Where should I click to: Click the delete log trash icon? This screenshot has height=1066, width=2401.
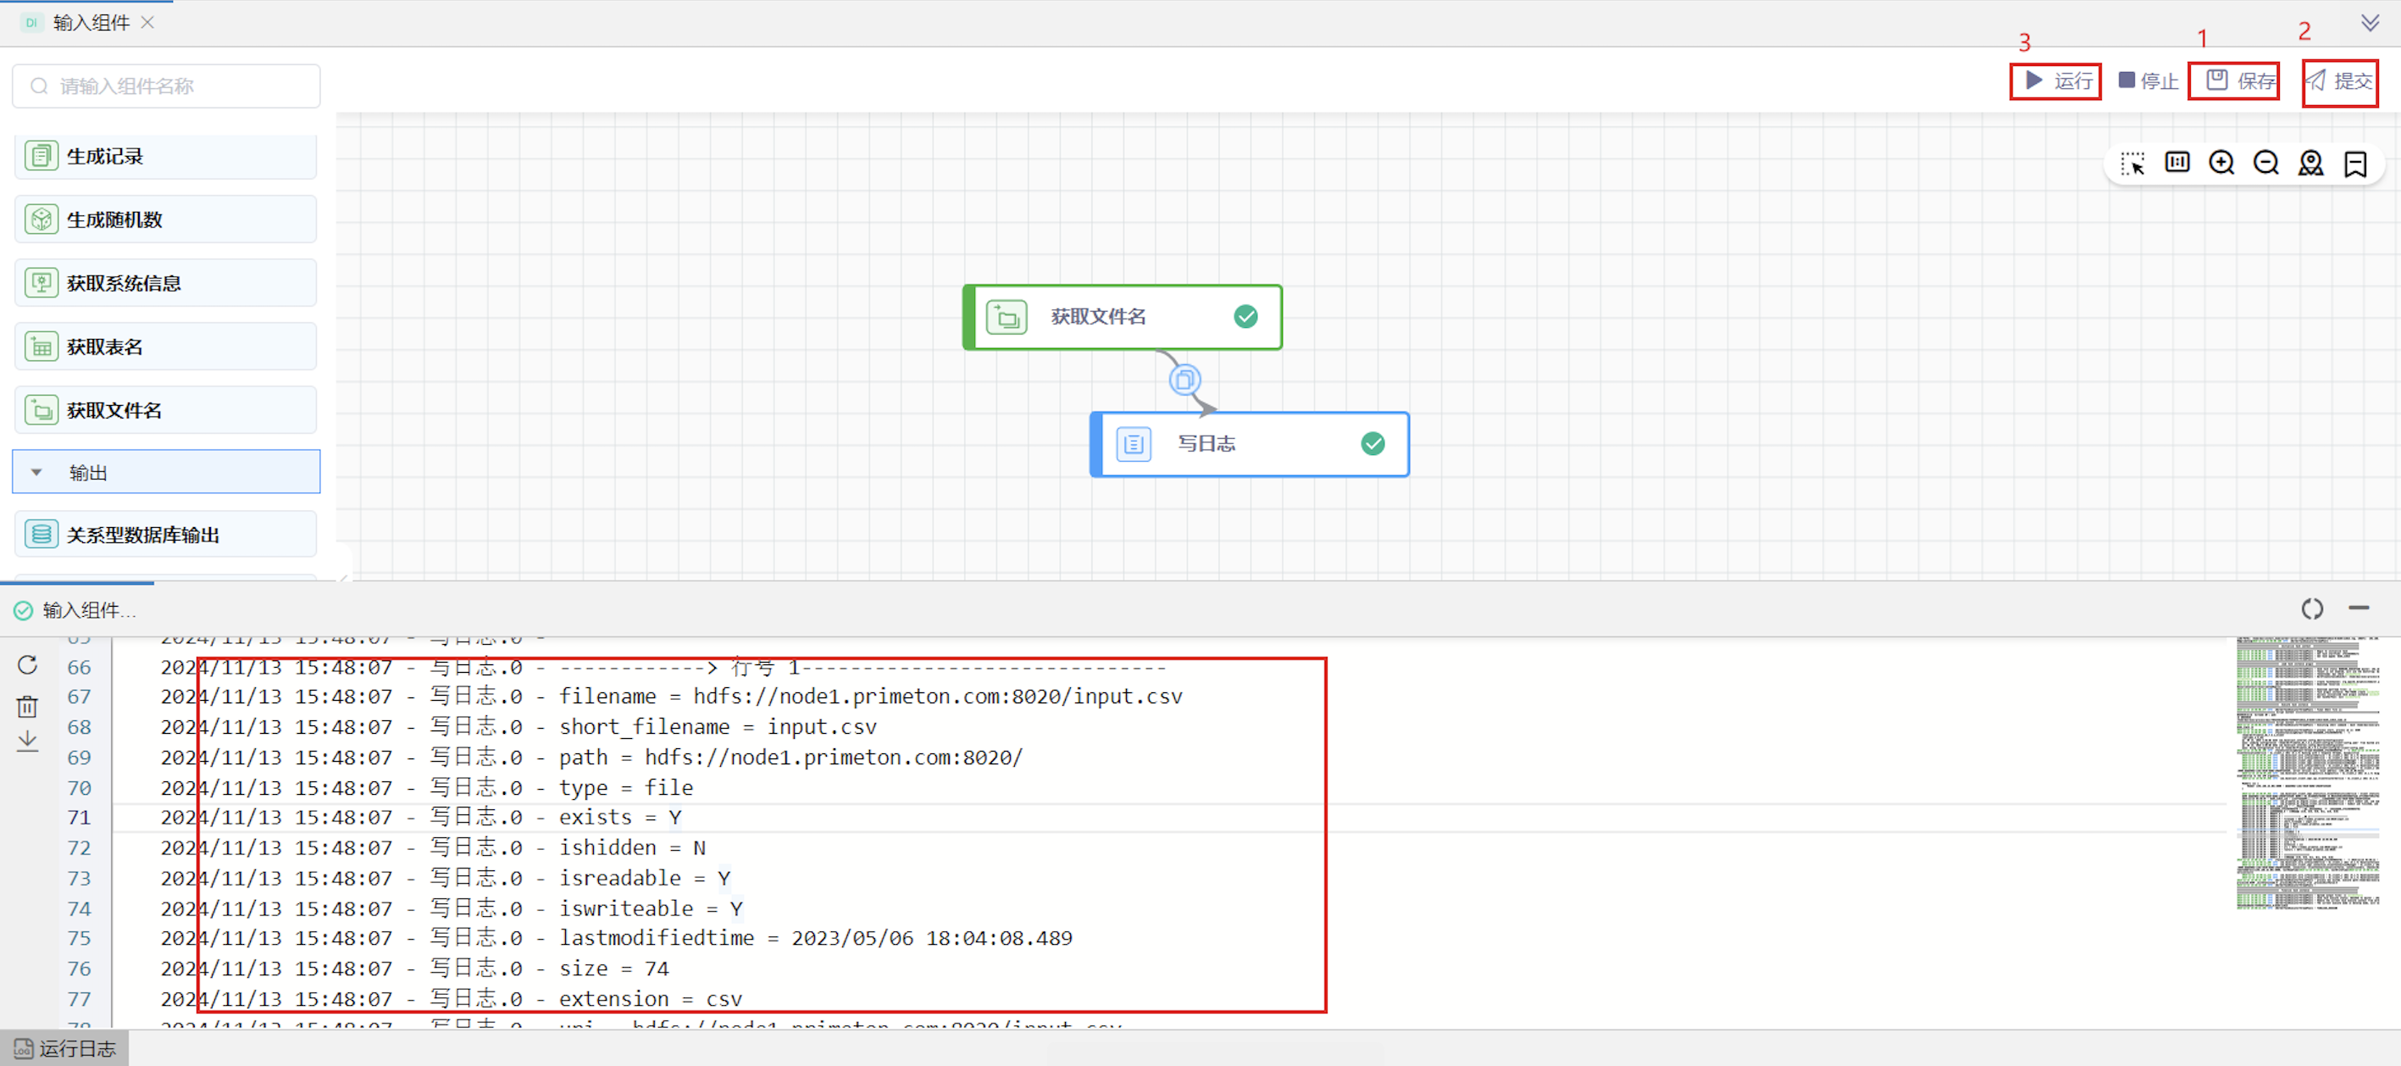click(27, 706)
